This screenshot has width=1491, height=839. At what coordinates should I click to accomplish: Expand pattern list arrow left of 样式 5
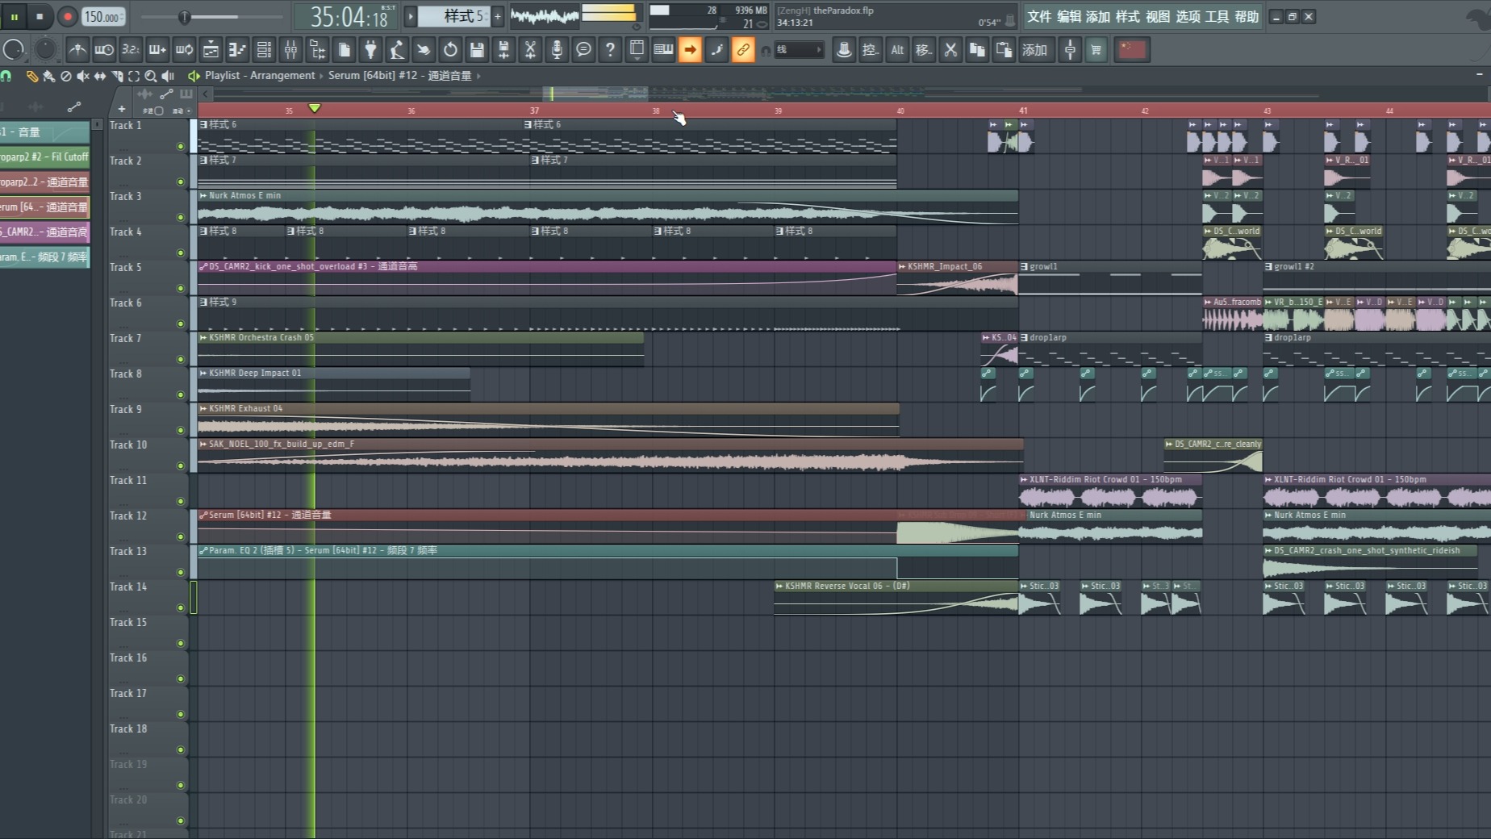410,16
